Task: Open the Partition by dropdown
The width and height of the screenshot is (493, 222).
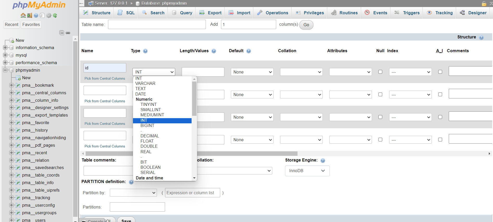Action: click(x=133, y=193)
